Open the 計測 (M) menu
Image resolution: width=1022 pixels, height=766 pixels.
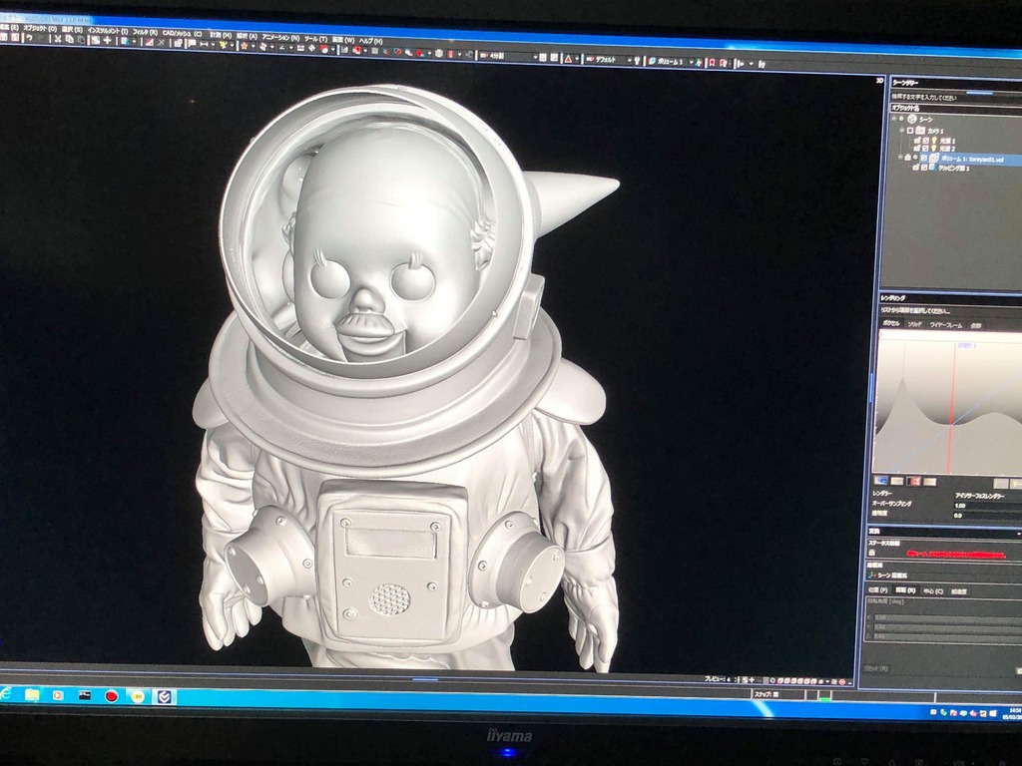(x=221, y=35)
